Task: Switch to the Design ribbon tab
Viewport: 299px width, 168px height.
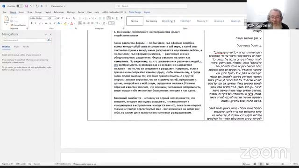Action: coord(38,12)
